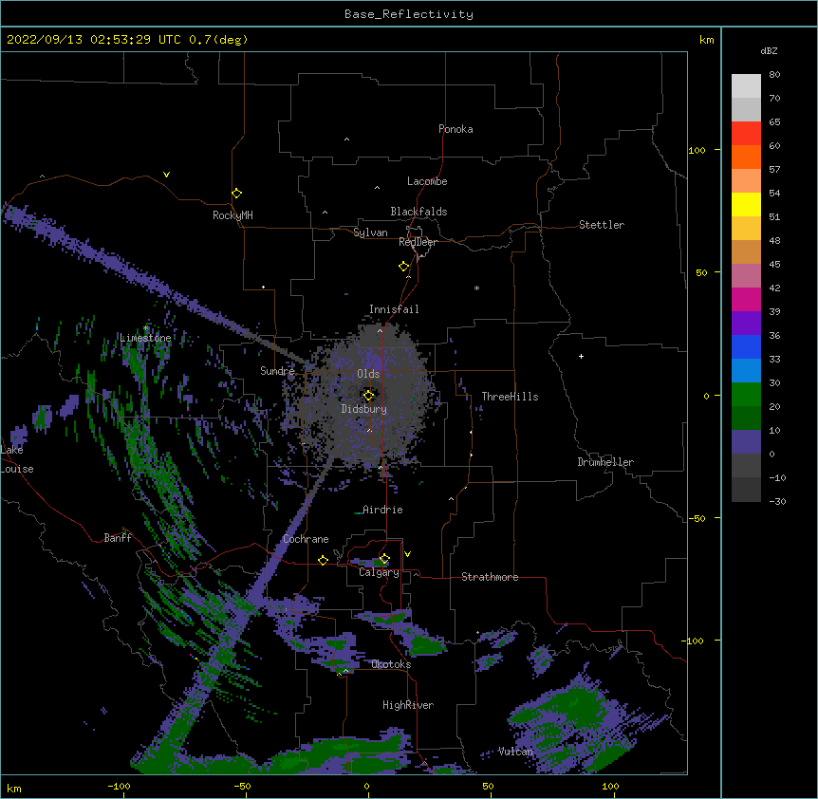
Task: Click the white plus marker west of Drumheller
Action: [x=581, y=356]
